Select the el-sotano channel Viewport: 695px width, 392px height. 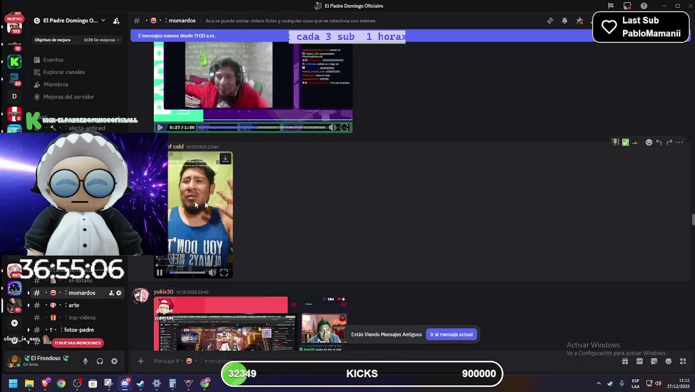(x=76, y=280)
